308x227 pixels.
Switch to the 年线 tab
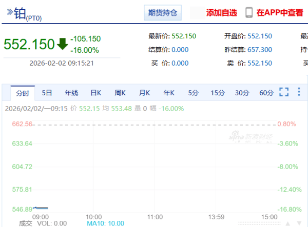tap(71, 93)
